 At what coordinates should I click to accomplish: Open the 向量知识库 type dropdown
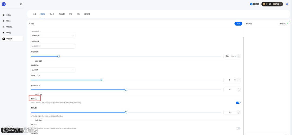(53, 35)
